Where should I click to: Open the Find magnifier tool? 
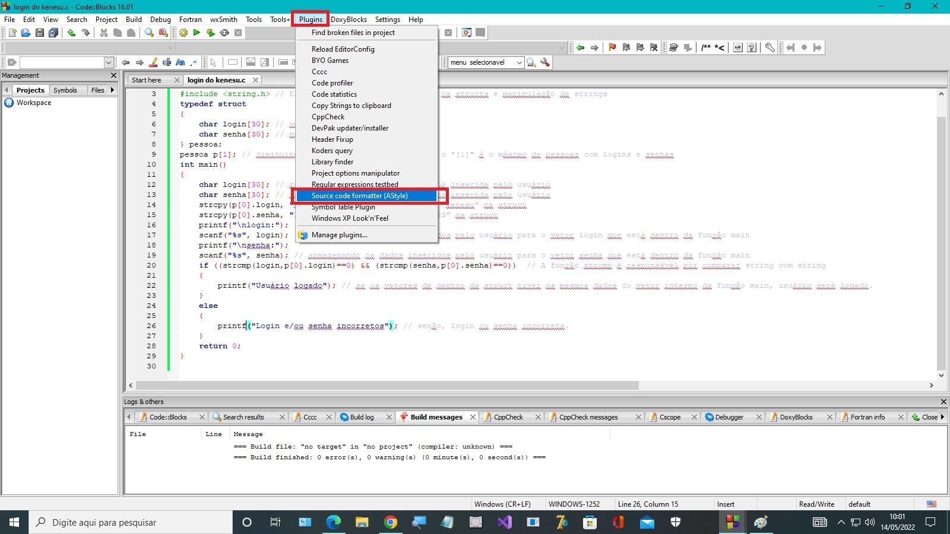(x=149, y=33)
